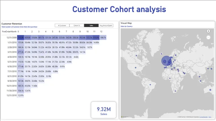Select the 2/28/2010 row label
The image size is (216, 121).
point(12,47)
